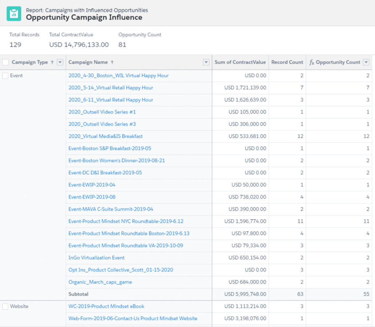Open Event-Boston Women's Dinner-2019-08-21 link

(117, 161)
